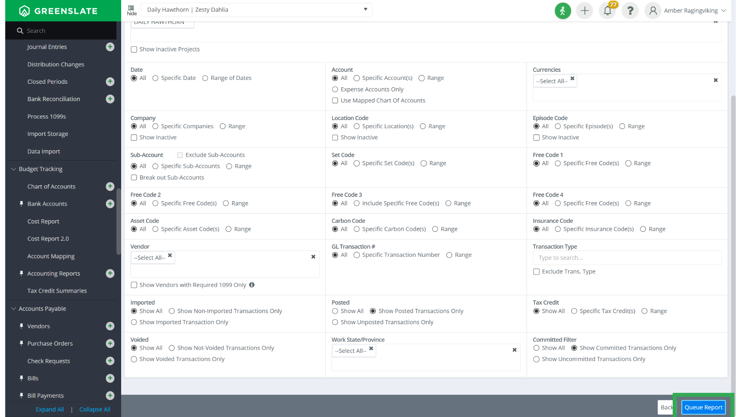Select Show Unposted Transactions Only
The height and width of the screenshot is (417, 741).
point(335,322)
